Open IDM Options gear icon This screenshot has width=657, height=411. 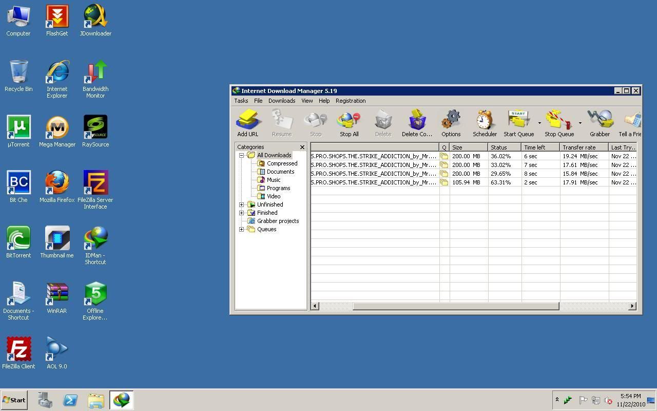(x=451, y=123)
